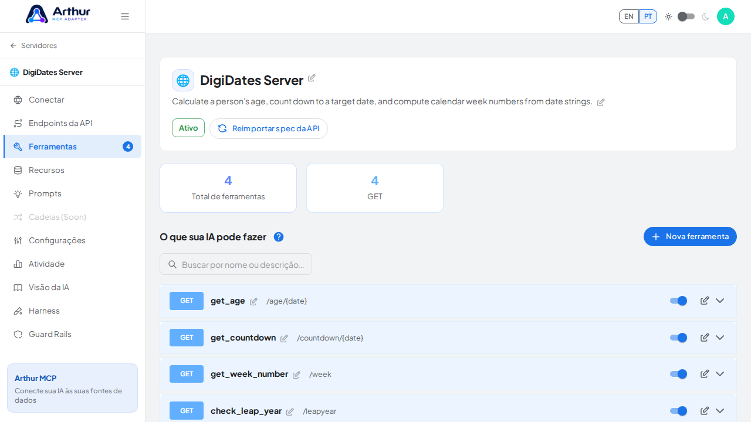Click the /age/{date} endpoint path
Screen dimensions: 751x422
coord(287,301)
